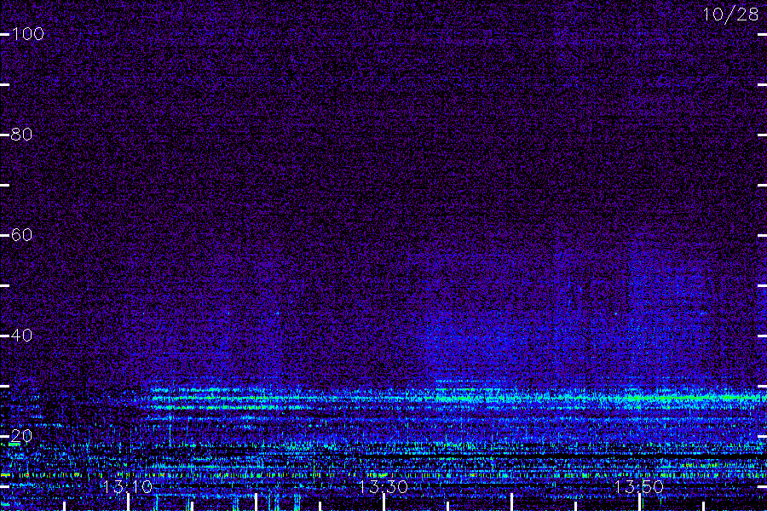
Task: Select the 13:30 time axis label
Action: tap(383, 486)
